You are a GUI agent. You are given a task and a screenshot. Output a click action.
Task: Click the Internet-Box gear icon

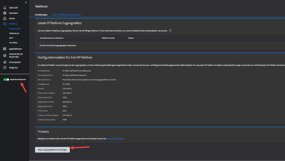click(5, 55)
